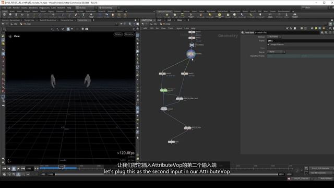Viewport: 334px width, 188px height.
Task: Click the global frame range slider
Action: pos(166,174)
